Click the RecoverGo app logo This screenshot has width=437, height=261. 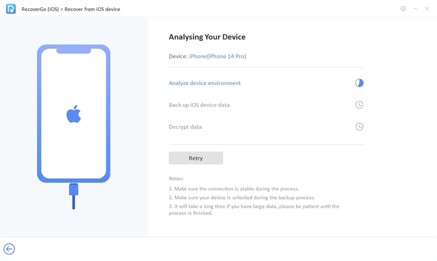(11, 9)
